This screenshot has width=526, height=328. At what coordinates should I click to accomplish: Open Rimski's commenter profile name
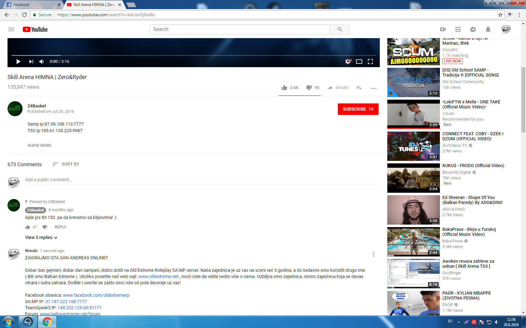pos(31,251)
